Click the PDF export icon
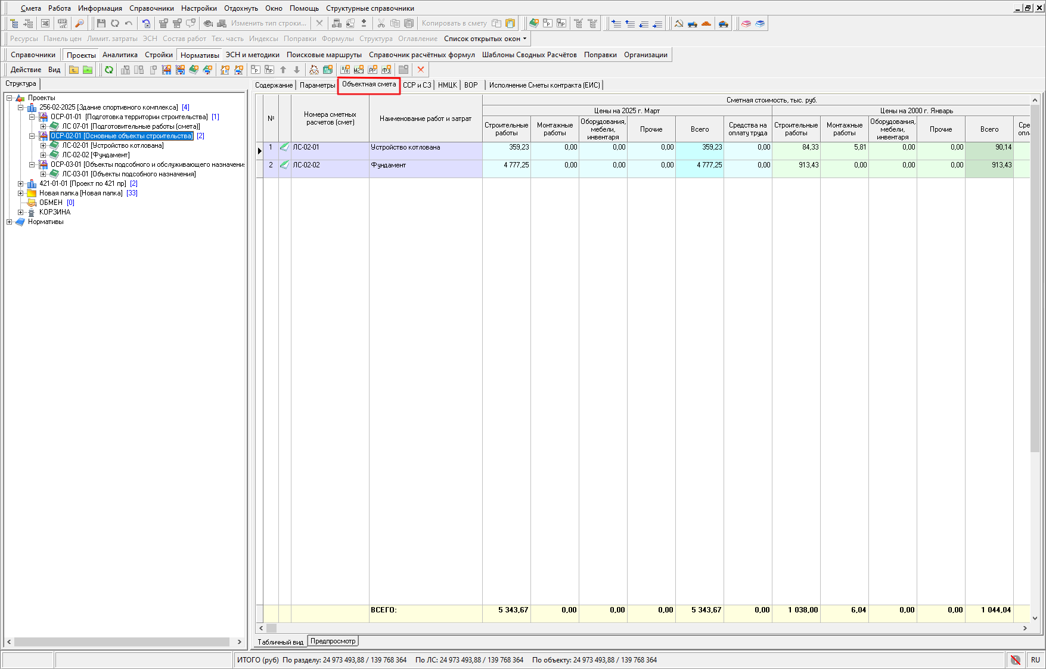Image resolution: width=1046 pixels, height=669 pixels. pos(62,23)
